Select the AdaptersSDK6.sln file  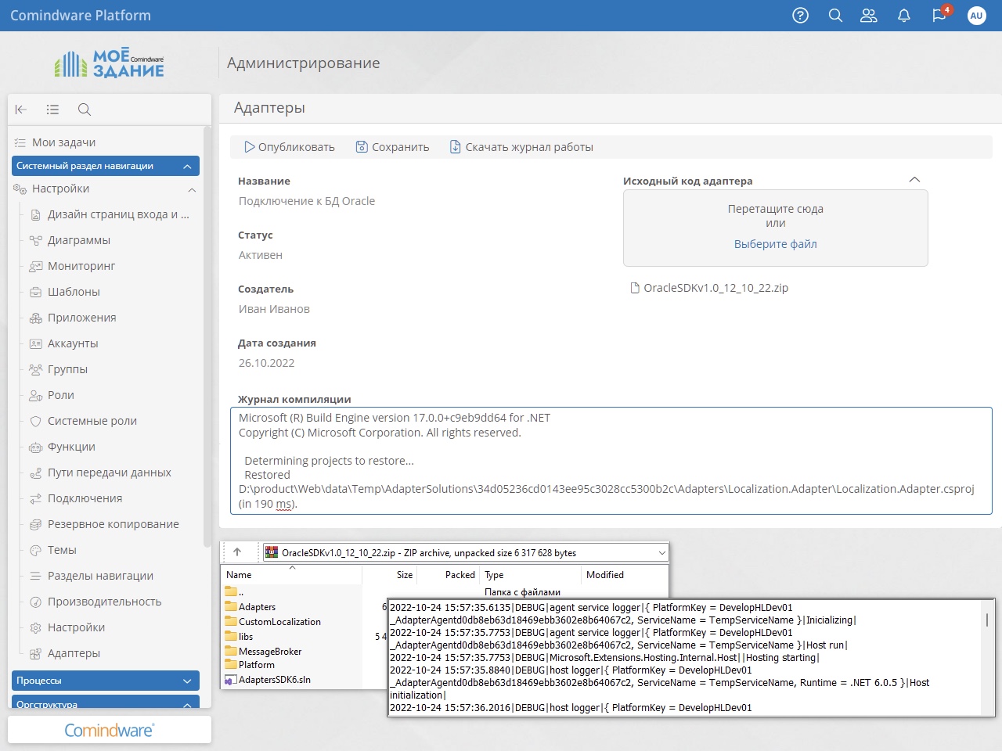click(x=275, y=680)
